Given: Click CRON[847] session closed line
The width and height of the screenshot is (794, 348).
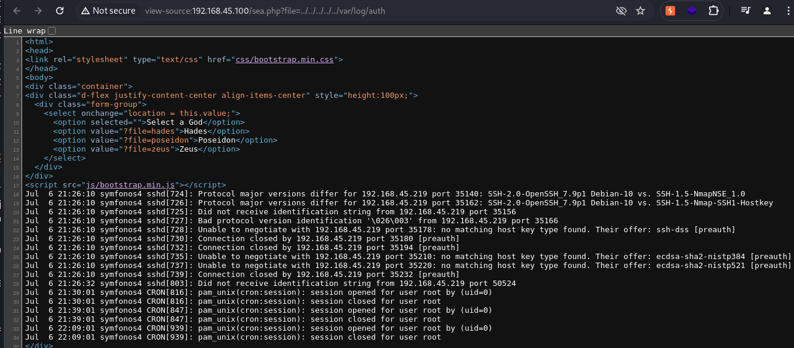Looking at the screenshot, I should pos(233,319).
